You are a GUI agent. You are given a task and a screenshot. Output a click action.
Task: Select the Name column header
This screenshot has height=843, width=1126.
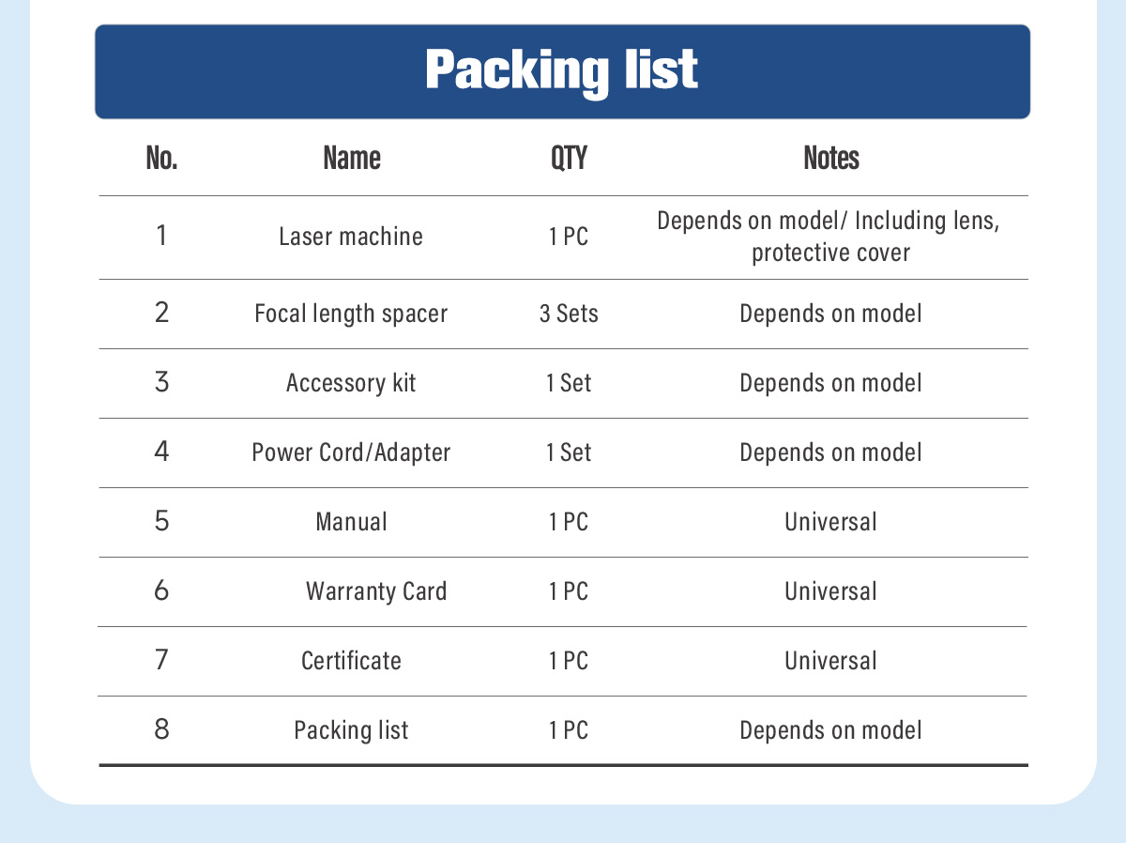tap(352, 159)
